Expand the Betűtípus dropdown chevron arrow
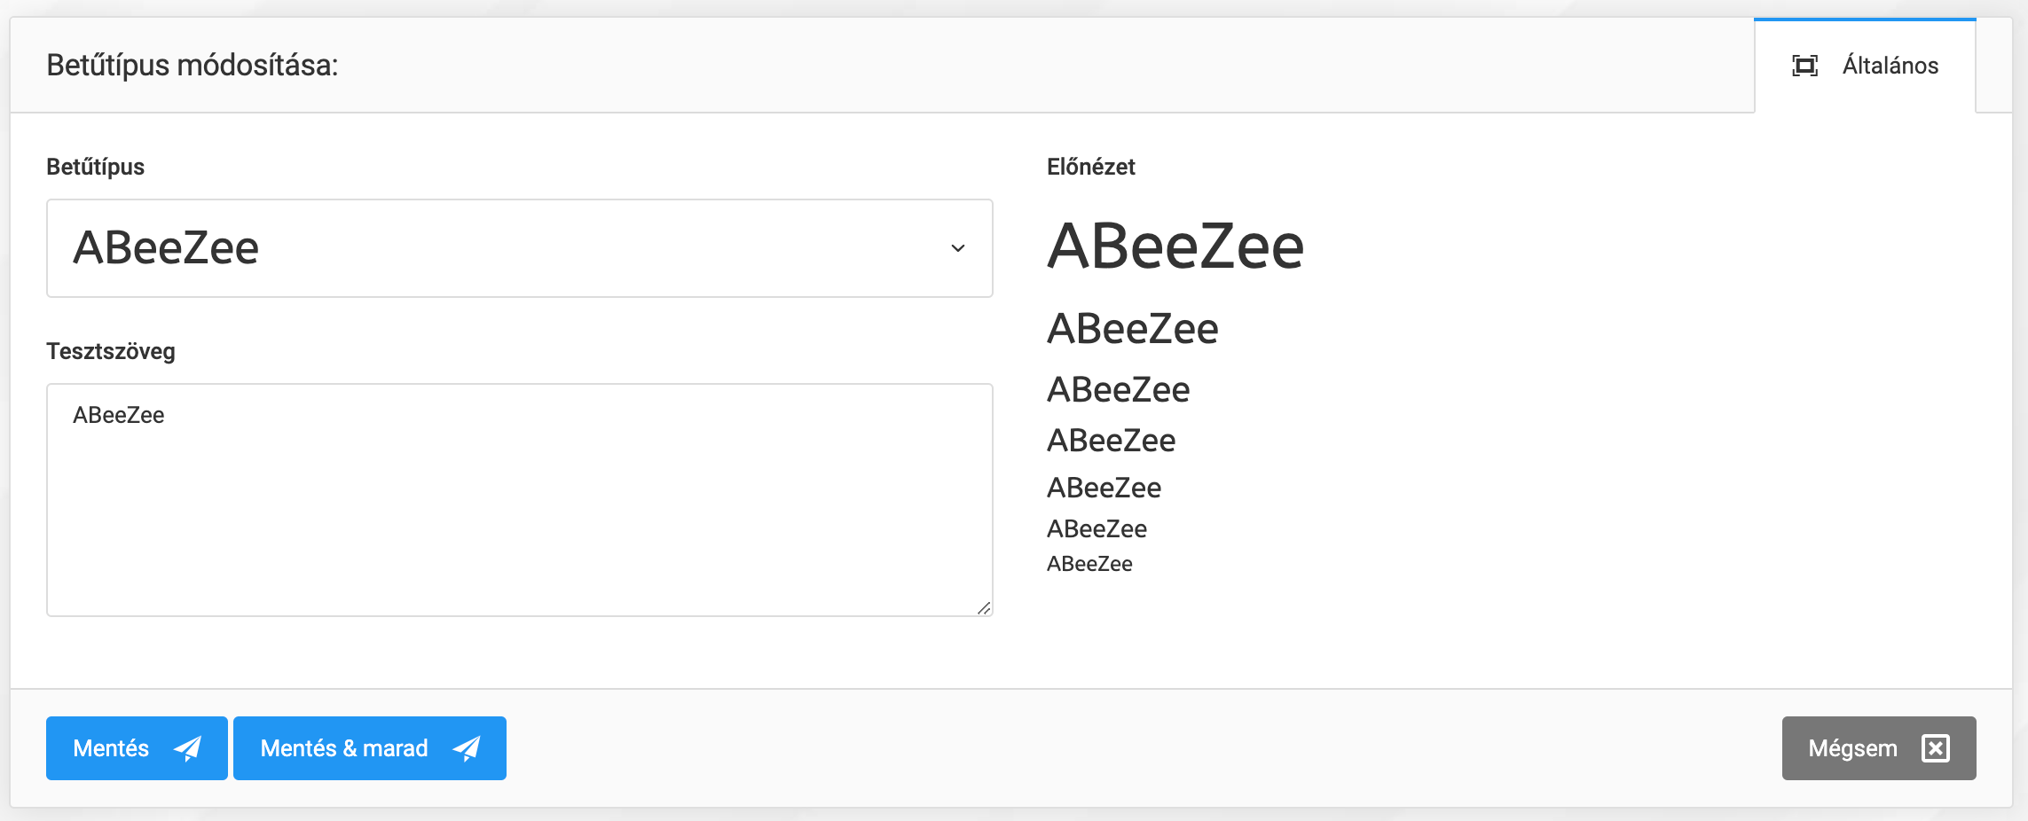The height and width of the screenshot is (821, 2028). click(x=958, y=248)
